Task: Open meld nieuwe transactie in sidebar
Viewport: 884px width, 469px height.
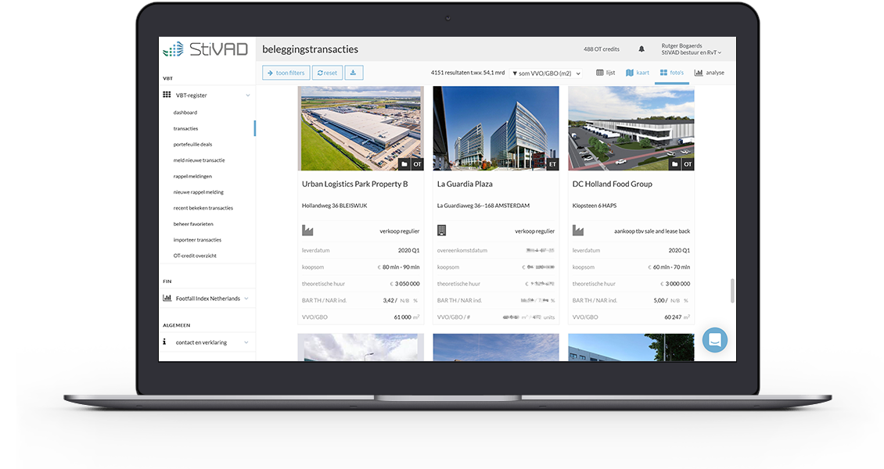Action: click(199, 160)
